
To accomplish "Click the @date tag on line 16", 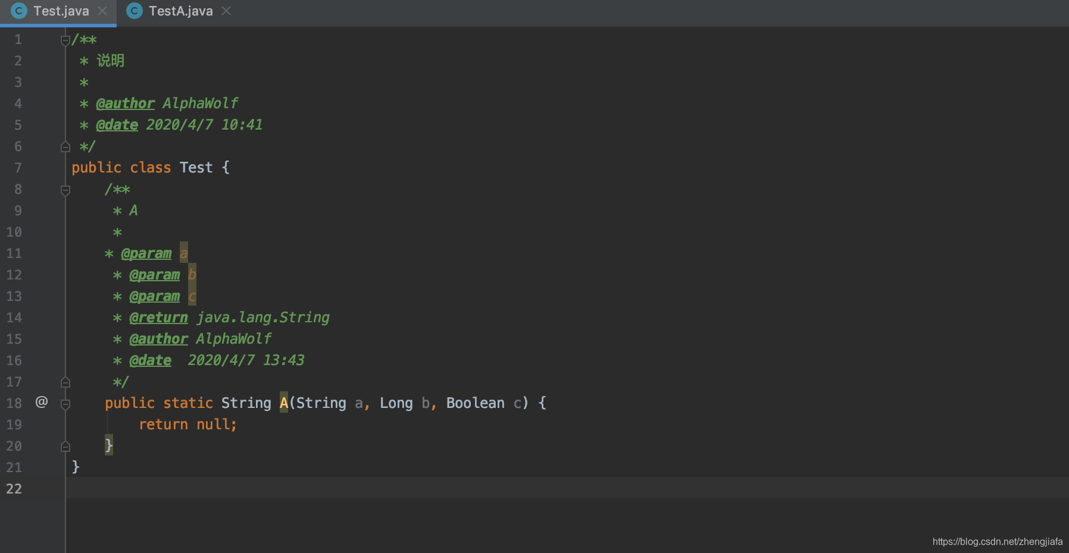I will tap(151, 360).
